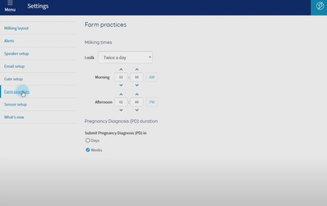The height and width of the screenshot is (206, 327).
Task: Open Email setup section
Action: click(15, 66)
